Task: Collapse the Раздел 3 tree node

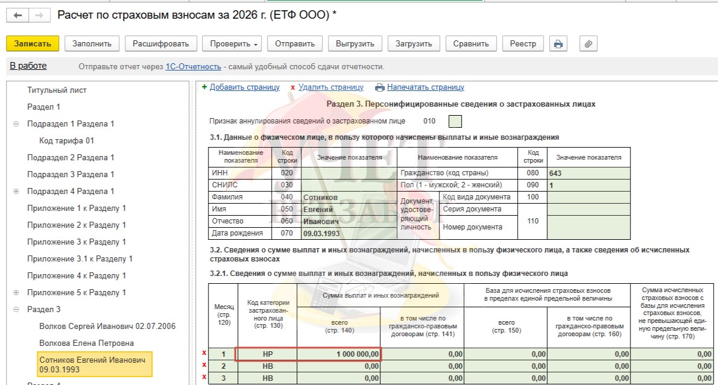Action: (x=16, y=310)
